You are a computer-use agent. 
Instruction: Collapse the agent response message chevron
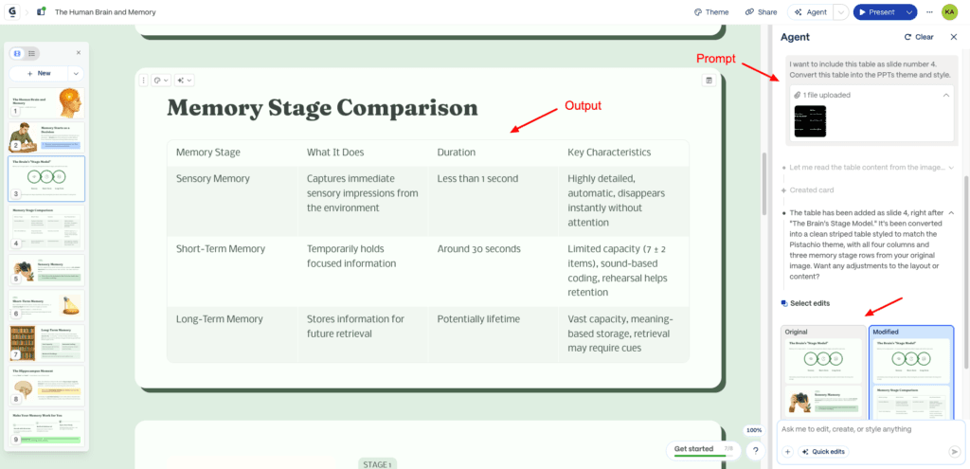tap(951, 213)
